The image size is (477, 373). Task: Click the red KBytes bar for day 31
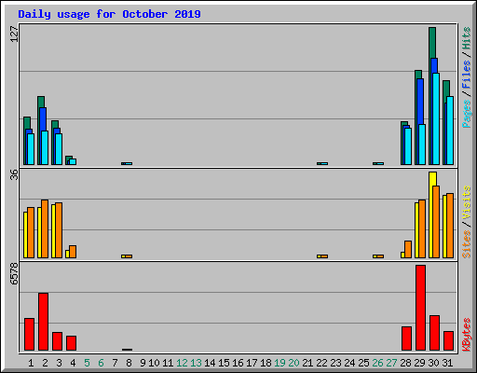[x=448, y=341]
